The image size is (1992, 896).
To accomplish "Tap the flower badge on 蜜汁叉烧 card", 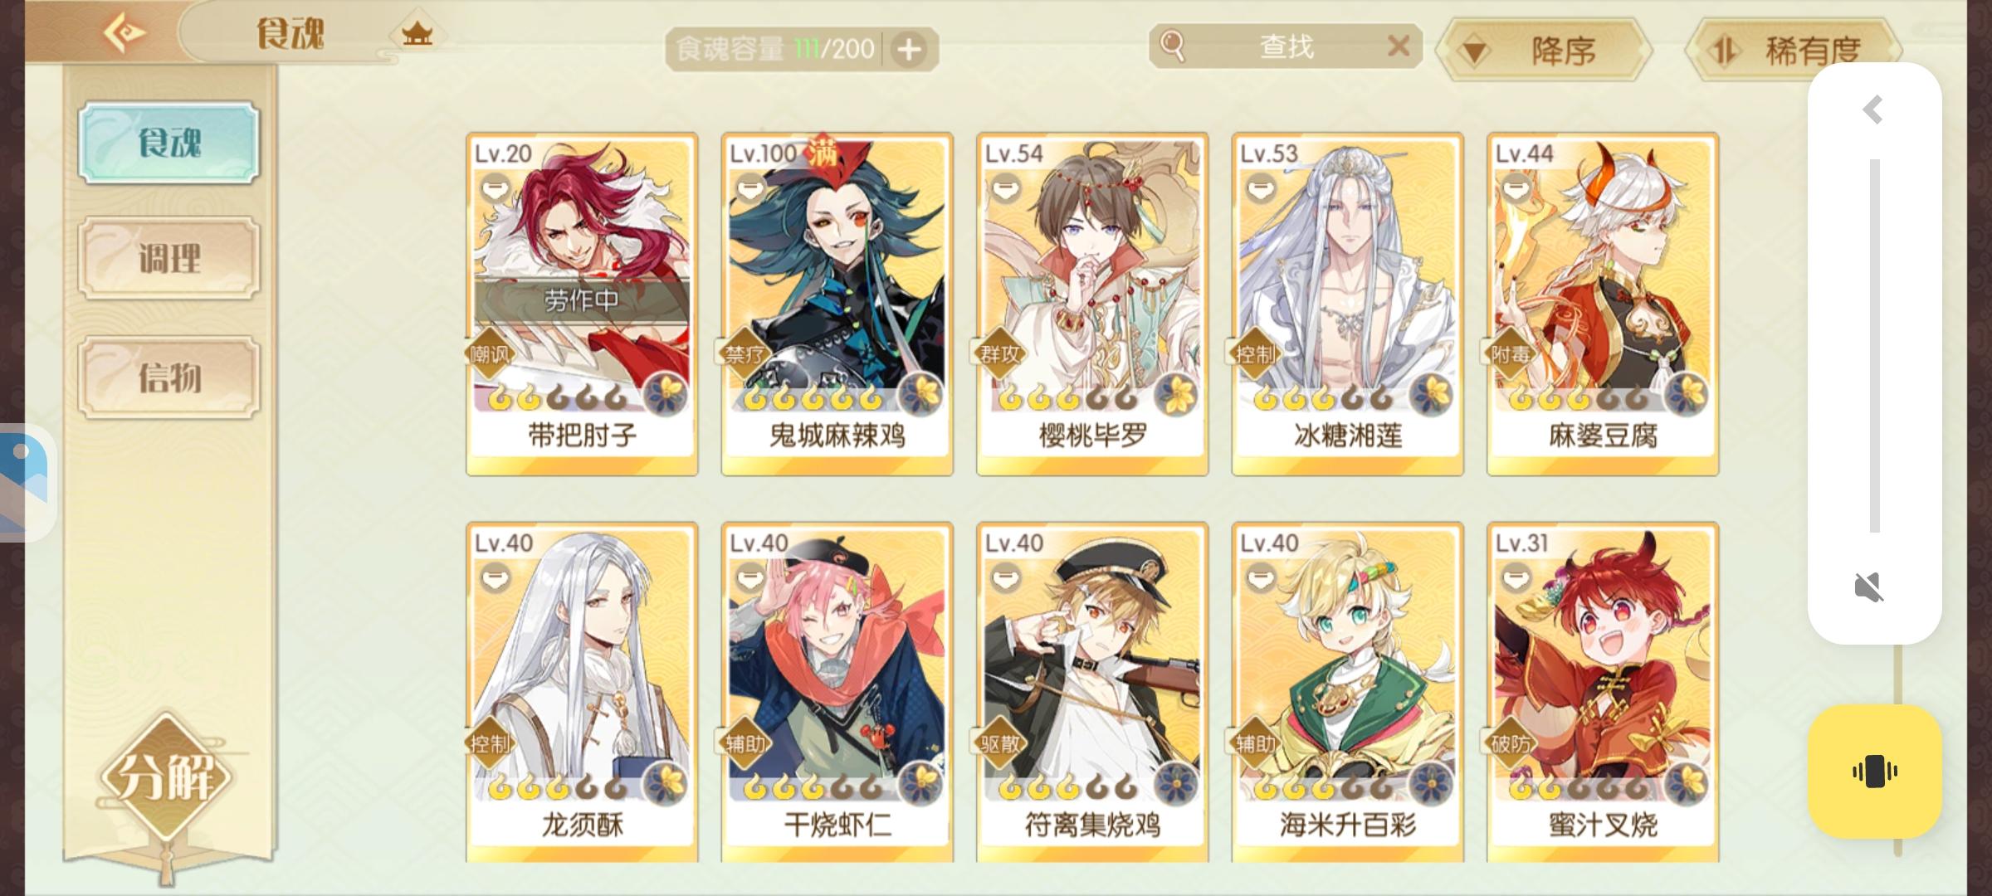I will pos(1687,784).
